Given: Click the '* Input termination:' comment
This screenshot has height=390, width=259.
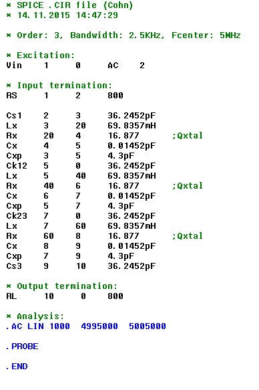Looking at the screenshot, I should [x=59, y=86].
